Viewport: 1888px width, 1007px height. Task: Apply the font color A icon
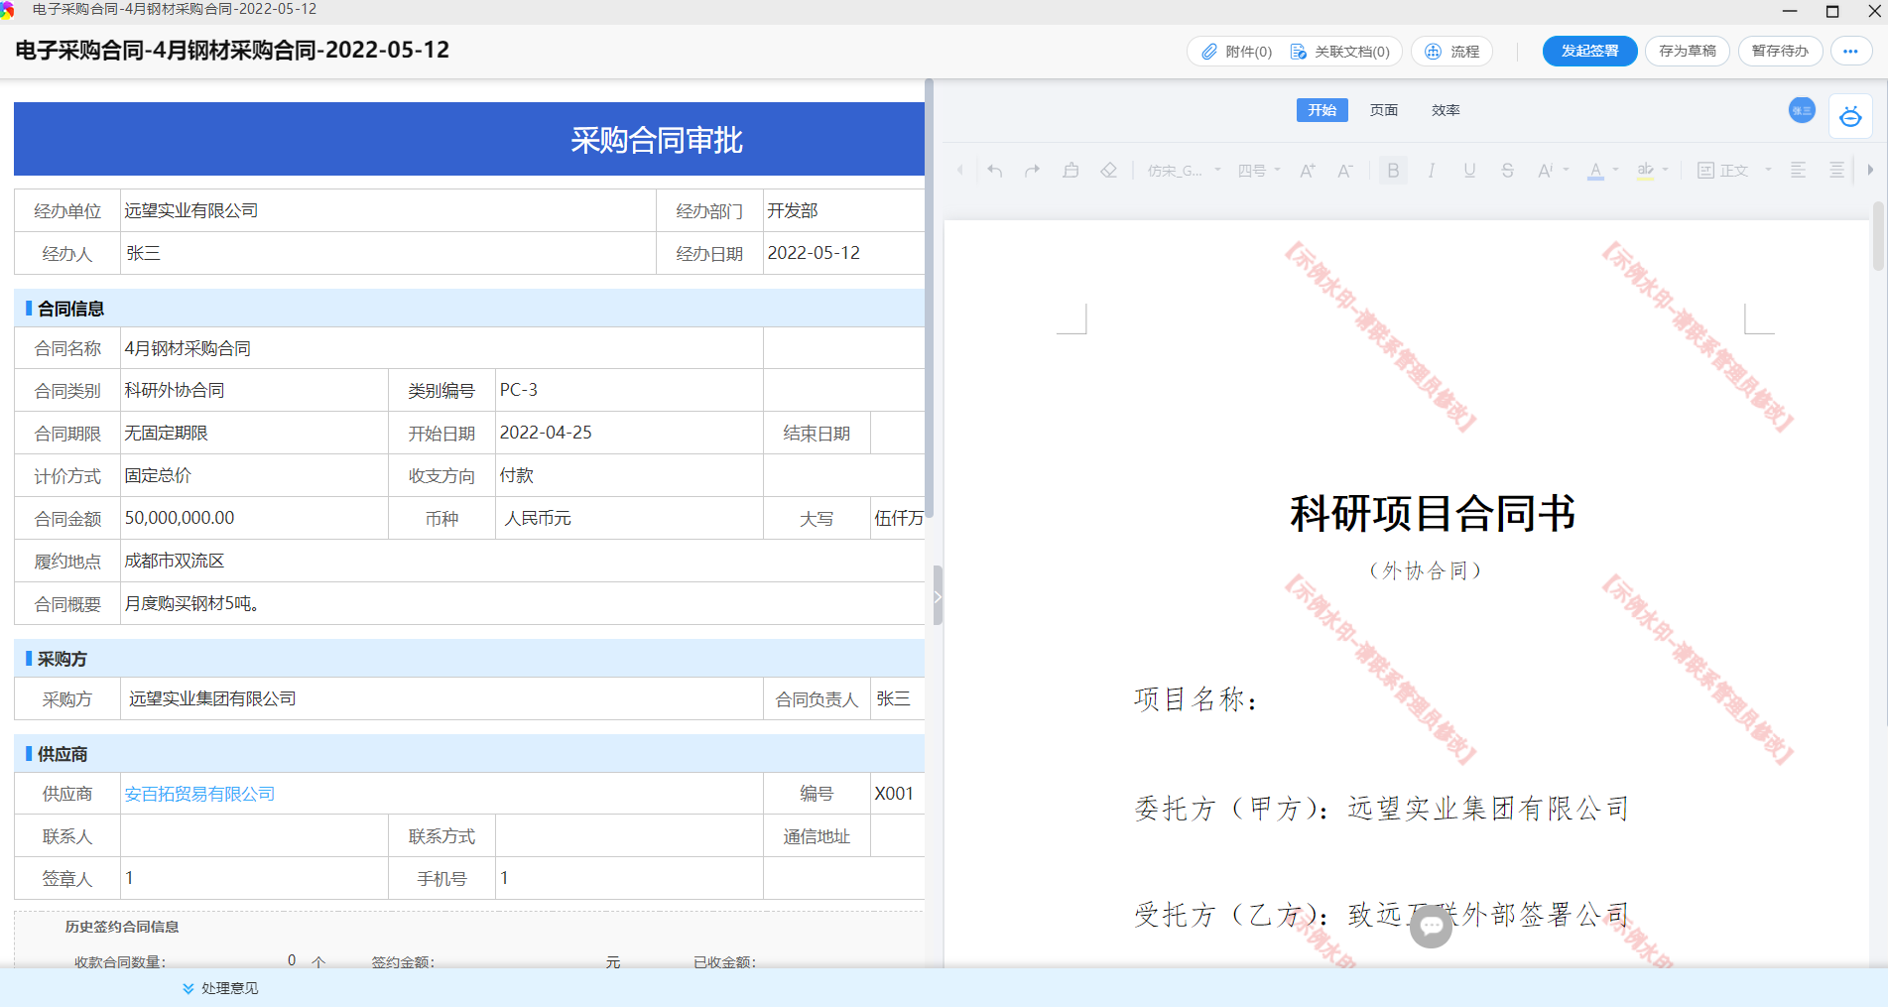[1595, 171]
